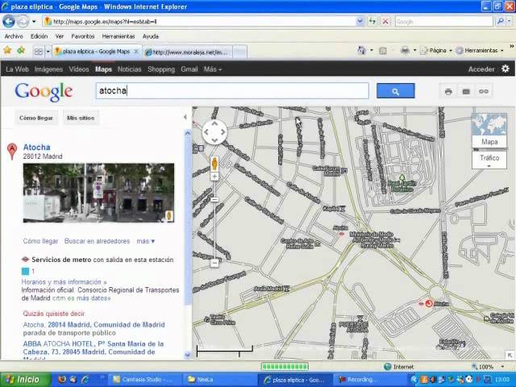Expand the más dropdown under Atocha result
Image resolution: width=516 pixels, height=387 pixels.
[x=145, y=241]
